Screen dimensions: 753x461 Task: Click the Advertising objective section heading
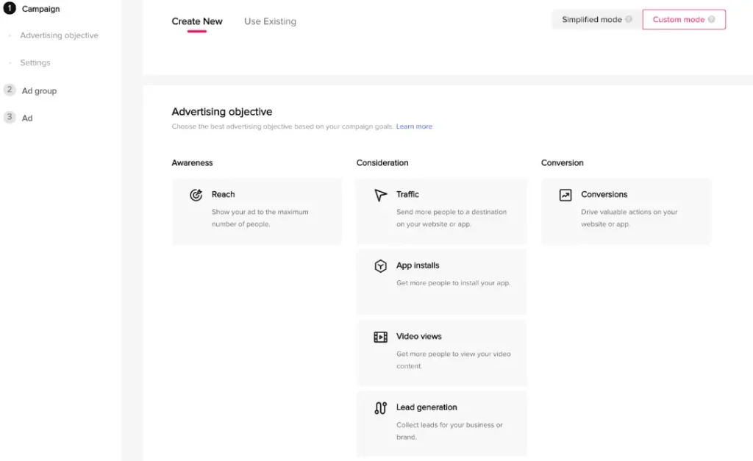tap(222, 112)
